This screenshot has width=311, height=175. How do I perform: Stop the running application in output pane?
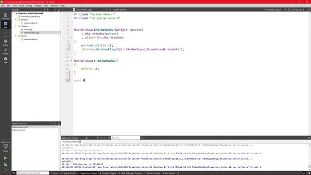click(101, 138)
